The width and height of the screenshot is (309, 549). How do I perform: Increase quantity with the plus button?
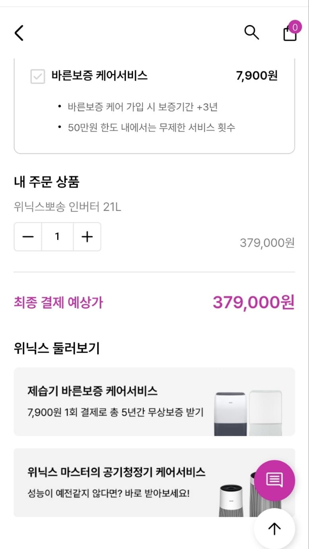tap(87, 237)
